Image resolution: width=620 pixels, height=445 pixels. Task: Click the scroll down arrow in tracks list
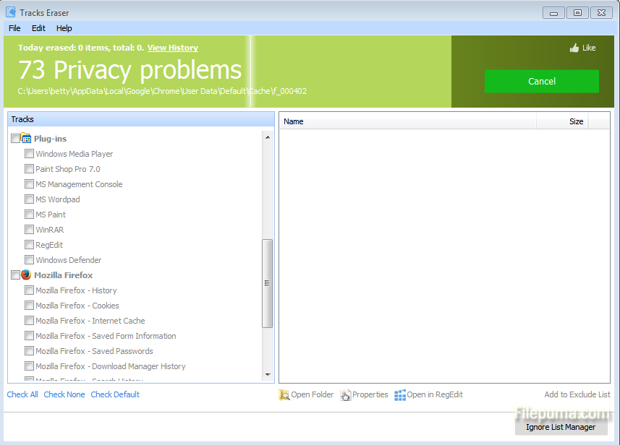click(x=268, y=375)
